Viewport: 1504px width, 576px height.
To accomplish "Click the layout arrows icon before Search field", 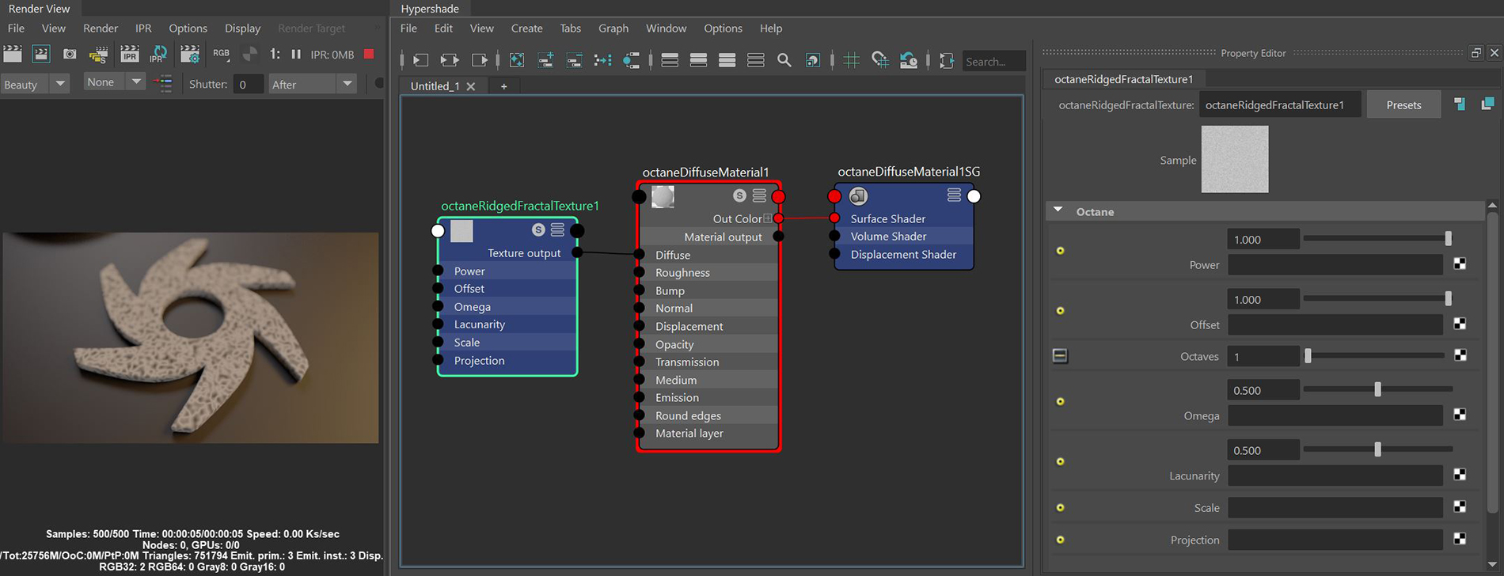I will click(947, 60).
